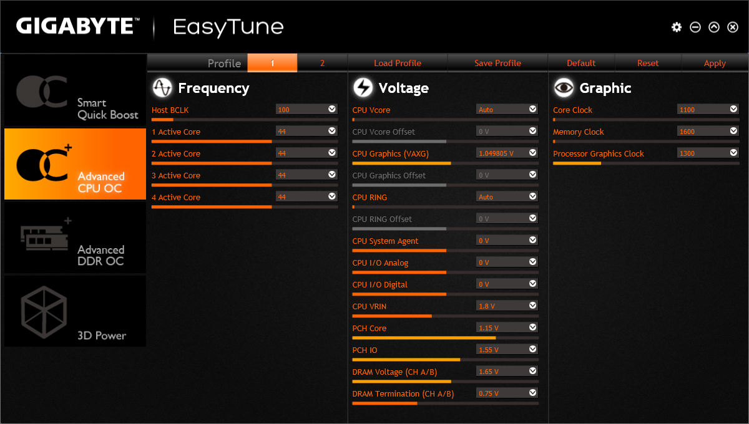Open the 3D Power section
The height and width of the screenshot is (424, 749).
(75, 311)
